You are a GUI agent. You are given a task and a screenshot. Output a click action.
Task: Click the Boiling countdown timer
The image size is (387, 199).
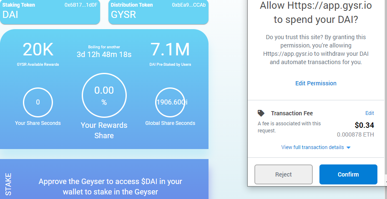[x=104, y=54]
